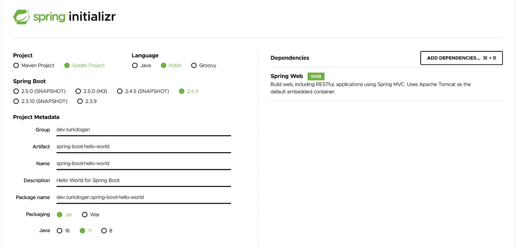Focus the Name input field
The image size is (518, 246).
144,164
